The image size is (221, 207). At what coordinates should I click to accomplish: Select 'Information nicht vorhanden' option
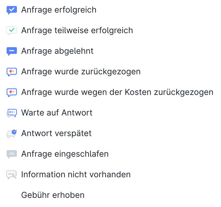[x=76, y=174]
